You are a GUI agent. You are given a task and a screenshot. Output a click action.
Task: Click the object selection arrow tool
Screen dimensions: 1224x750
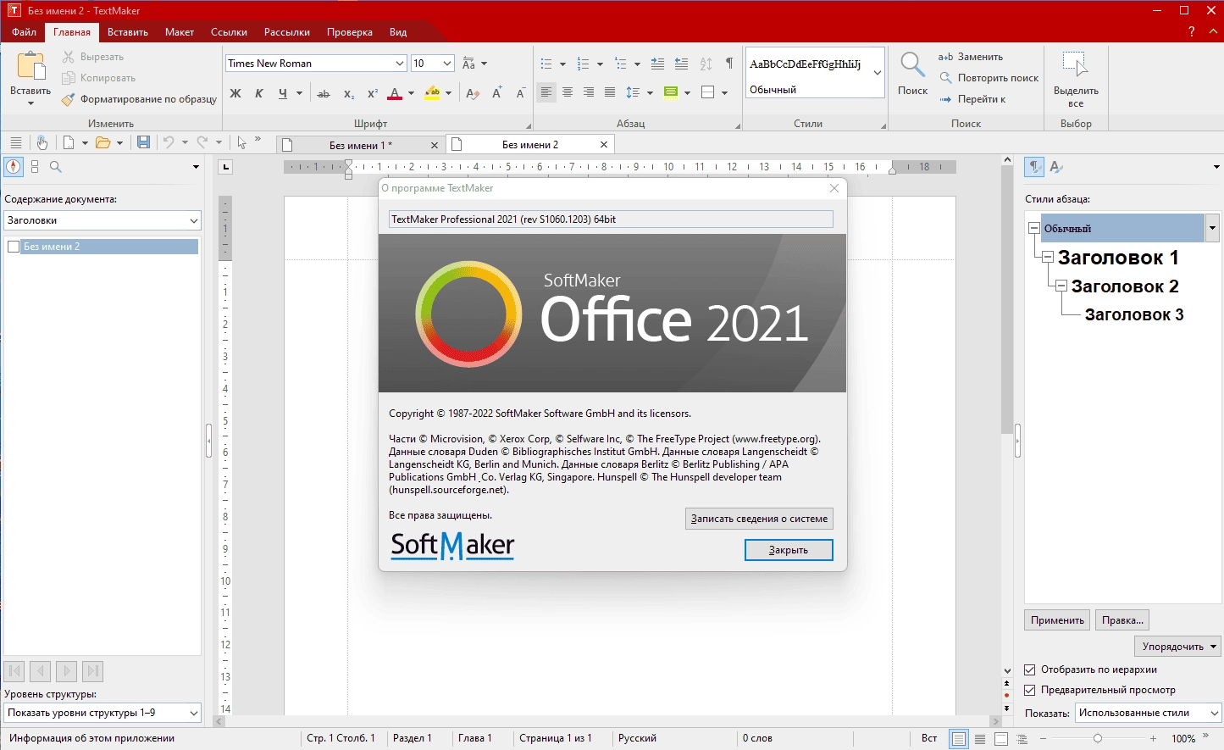tap(241, 142)
